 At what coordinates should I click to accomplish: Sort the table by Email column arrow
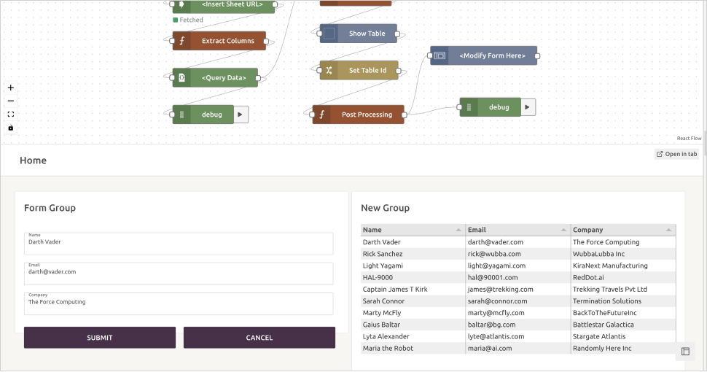tap(563, 230)
